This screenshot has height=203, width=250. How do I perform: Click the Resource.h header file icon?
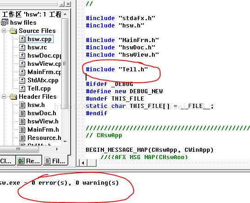(x=22, y=138)
